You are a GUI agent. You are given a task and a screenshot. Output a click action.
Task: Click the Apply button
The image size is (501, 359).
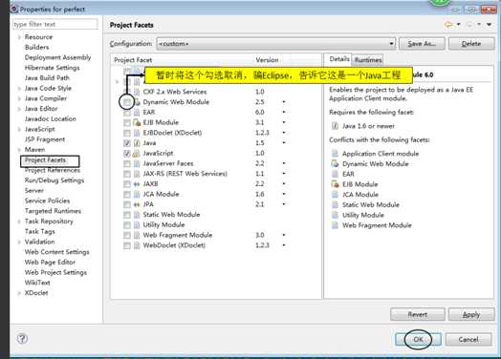point(471,314)
